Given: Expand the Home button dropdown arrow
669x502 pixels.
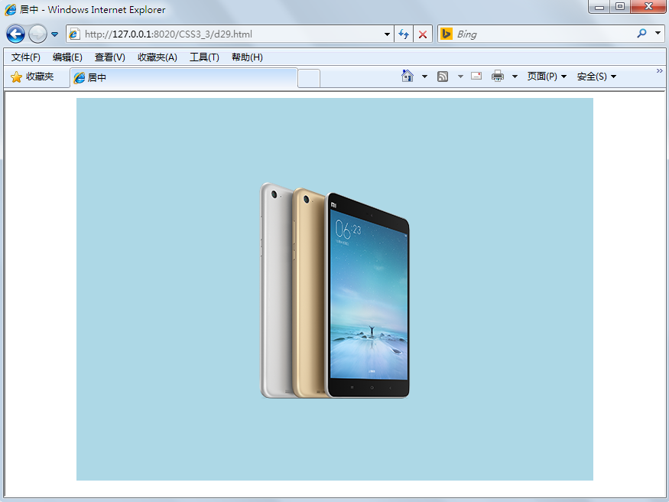Looking at the screenshot, I should (424, 77).
